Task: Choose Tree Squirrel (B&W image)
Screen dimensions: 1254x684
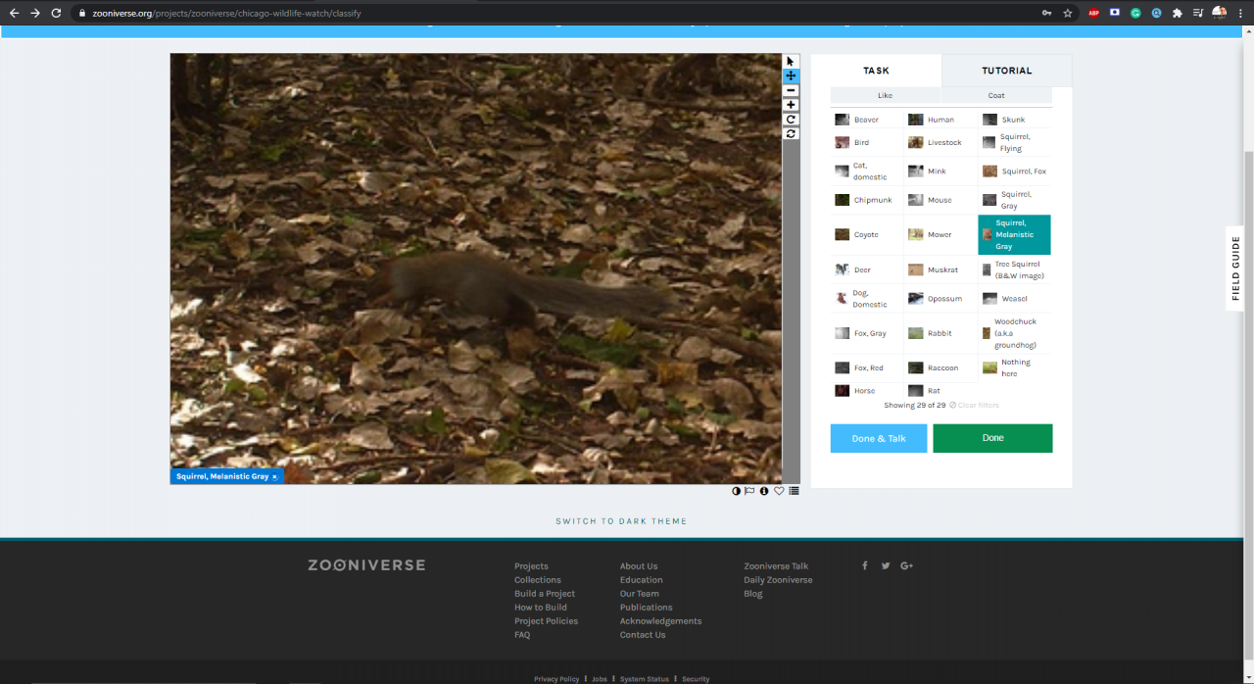Action: pyautogui.click(x=1014, y=269)
